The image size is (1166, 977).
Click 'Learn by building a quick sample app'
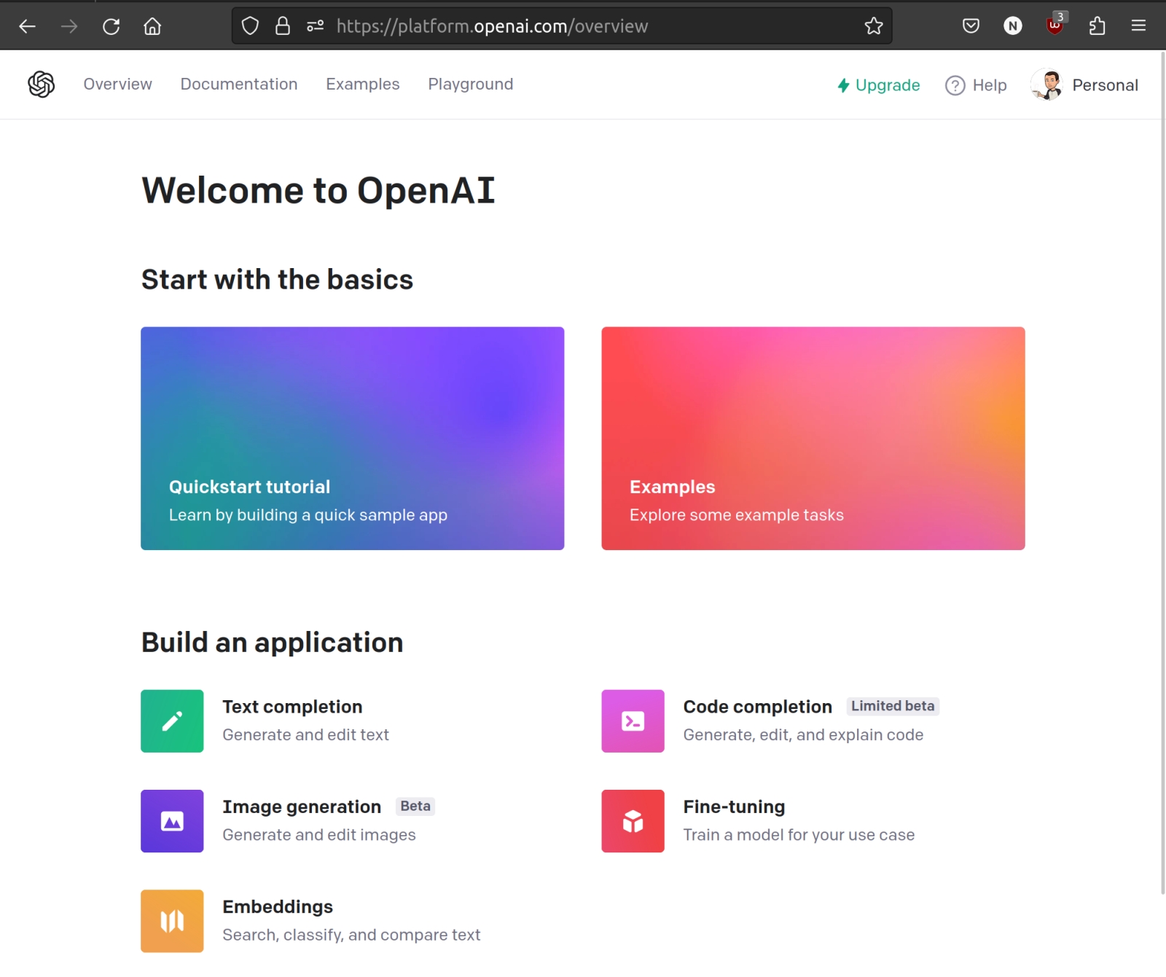point(308,514)
